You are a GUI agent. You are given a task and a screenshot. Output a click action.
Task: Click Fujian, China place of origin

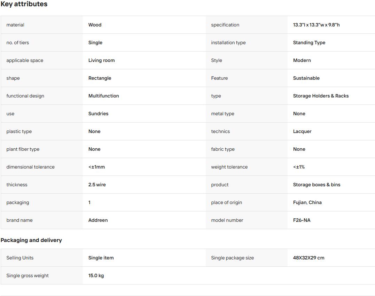pyautogui.click(x=307, y=202)
